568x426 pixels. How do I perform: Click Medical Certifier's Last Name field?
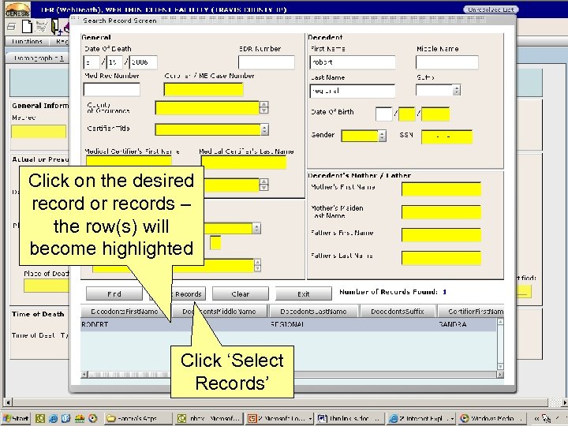click(244, 163)
